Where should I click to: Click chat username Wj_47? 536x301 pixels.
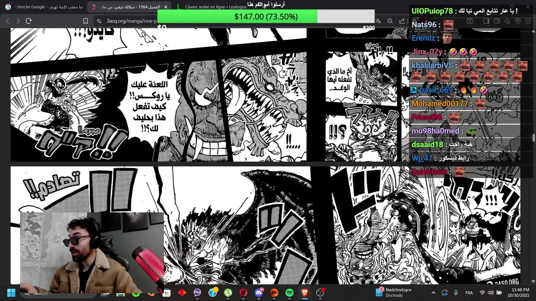click(x=422, y=158)
